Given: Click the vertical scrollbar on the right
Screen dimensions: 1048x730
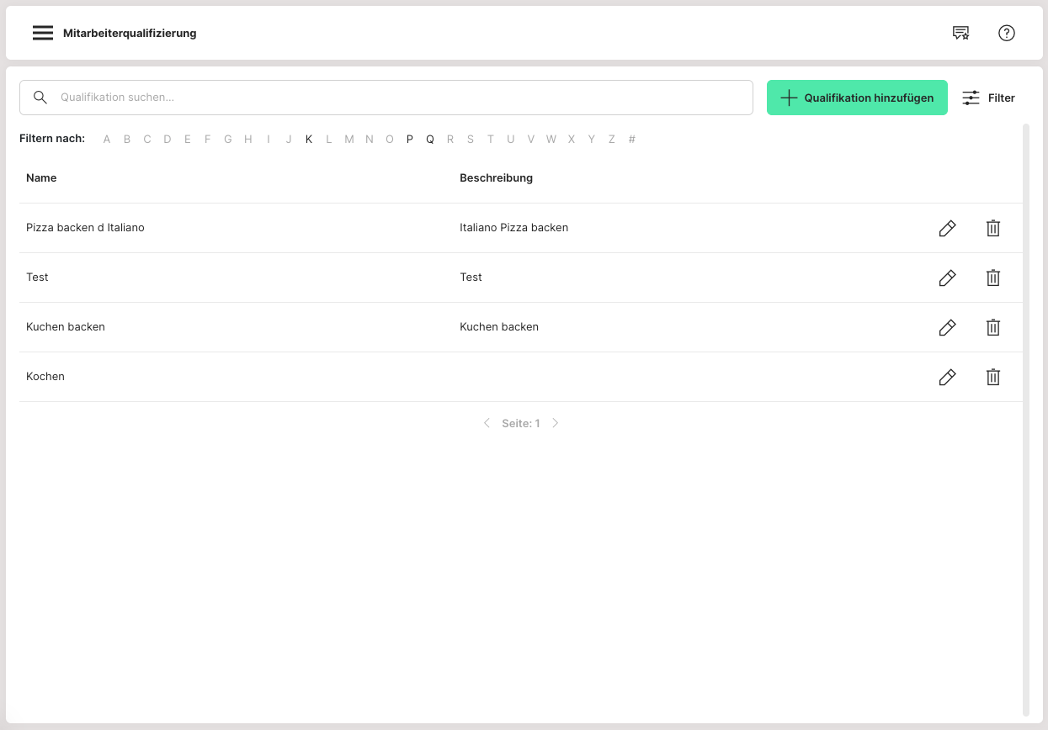Looking at the screenshot, I should coord(1025,419).
